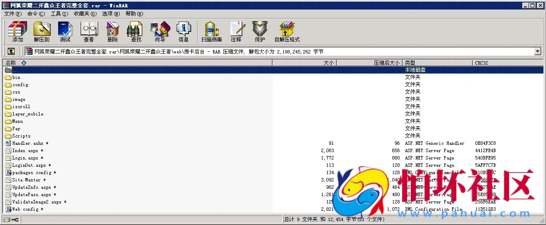
Task: Select the css folder row
Action: tap(273, 92)
